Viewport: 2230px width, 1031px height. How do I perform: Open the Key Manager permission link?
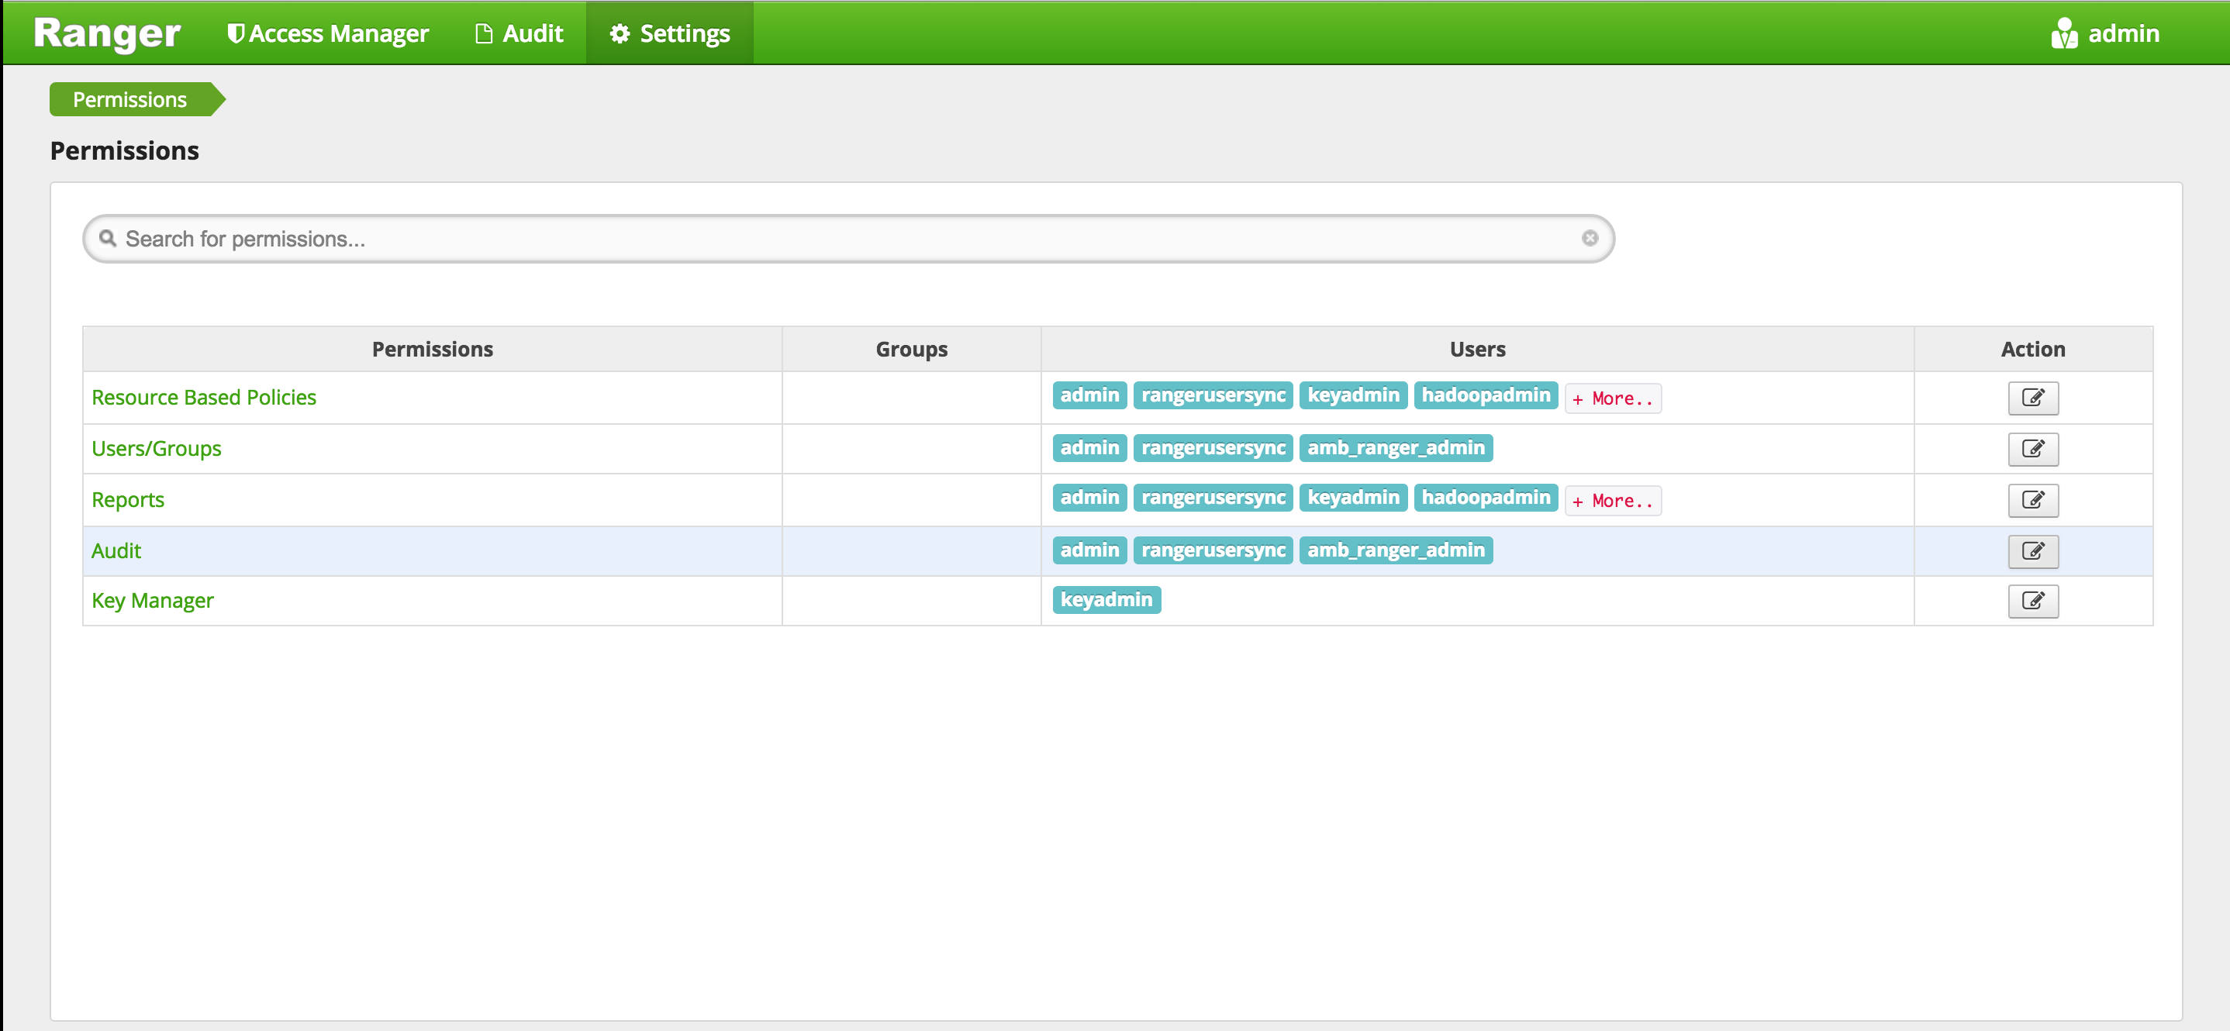click(x=152, y=601)
